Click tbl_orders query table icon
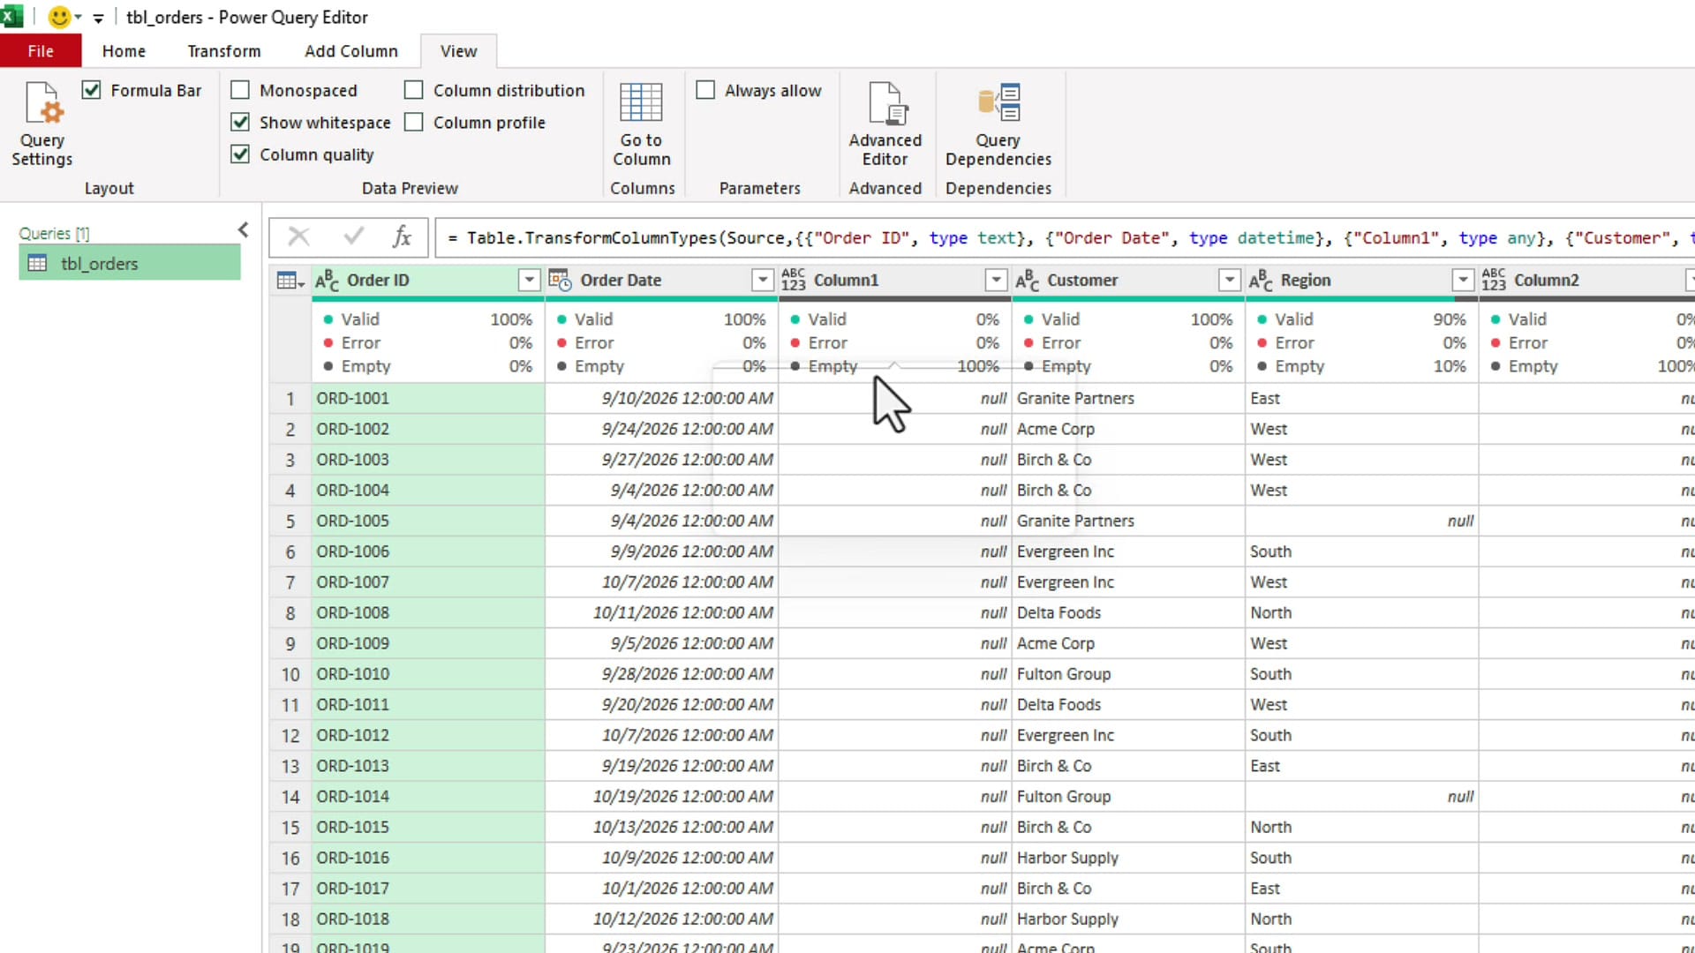Screen dimensions: 1695x953 pos(37,263)
